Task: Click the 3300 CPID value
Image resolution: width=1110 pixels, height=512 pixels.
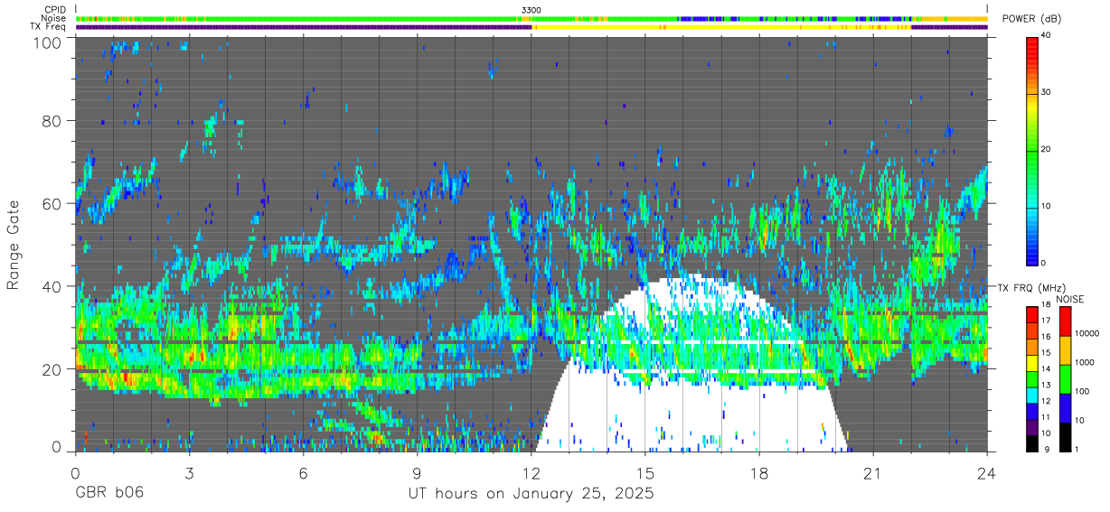Action: [531, 9]
